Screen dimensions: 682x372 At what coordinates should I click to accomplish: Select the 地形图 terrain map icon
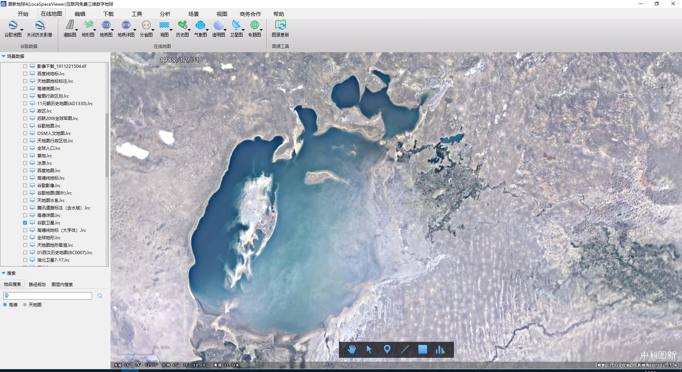[x=88, y=25]
